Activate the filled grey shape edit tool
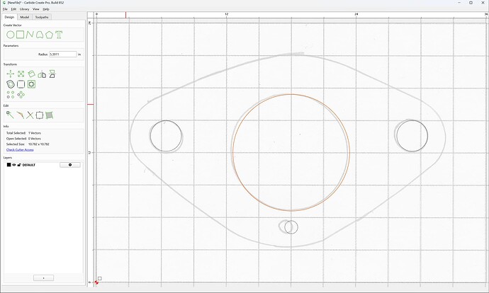 coord(50,115)
